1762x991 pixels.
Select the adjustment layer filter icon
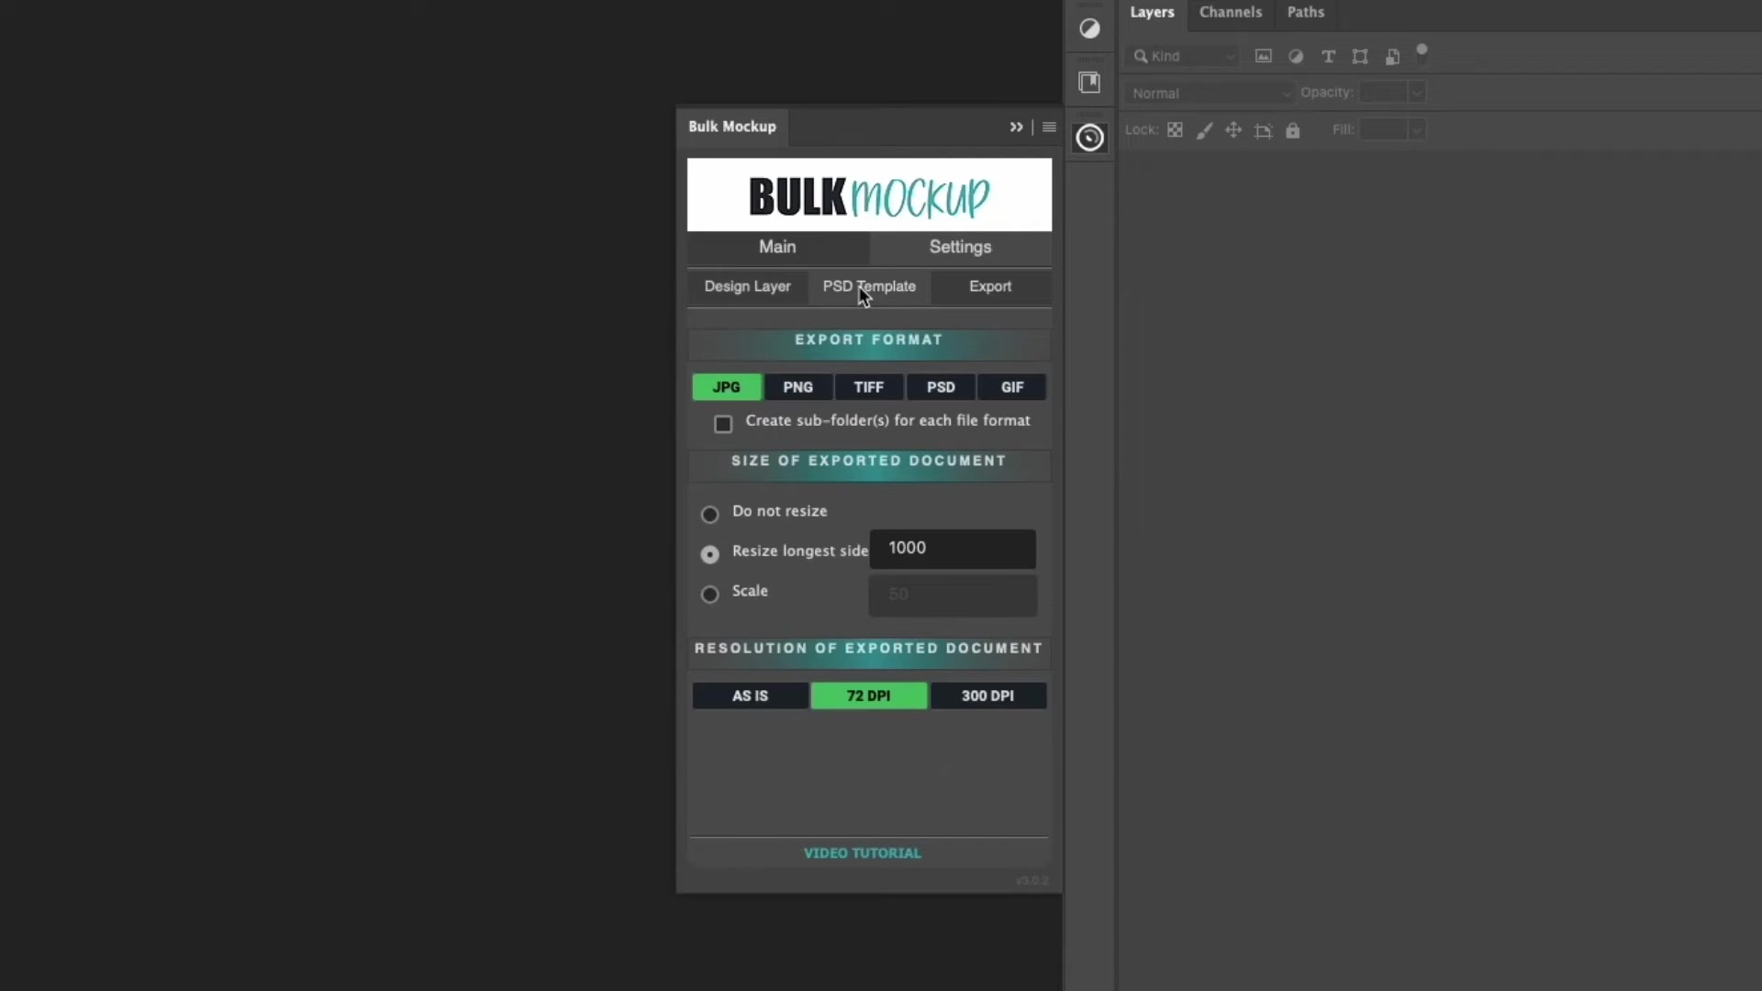coord(1296,56)
